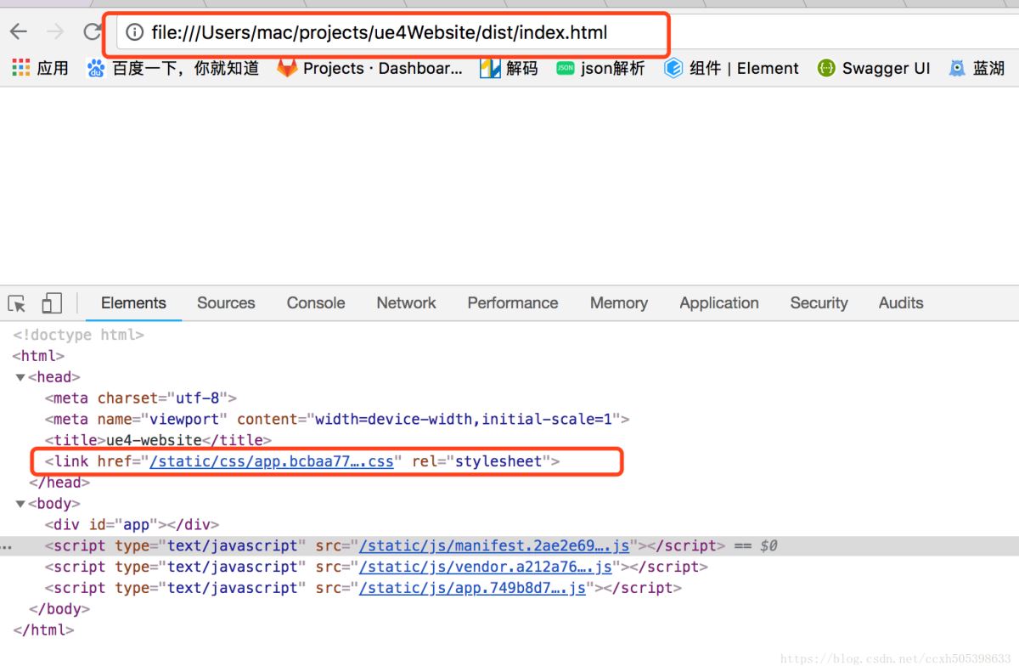
Task: Select the meta charset utf-8 row
Action: pyautogui.click(x=141, y=398)
